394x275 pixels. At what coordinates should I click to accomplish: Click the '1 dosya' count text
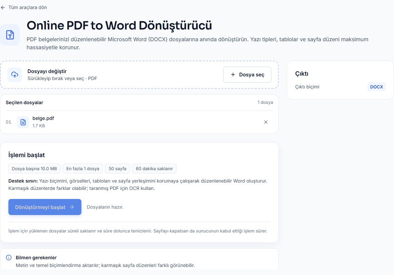(265, 102)
